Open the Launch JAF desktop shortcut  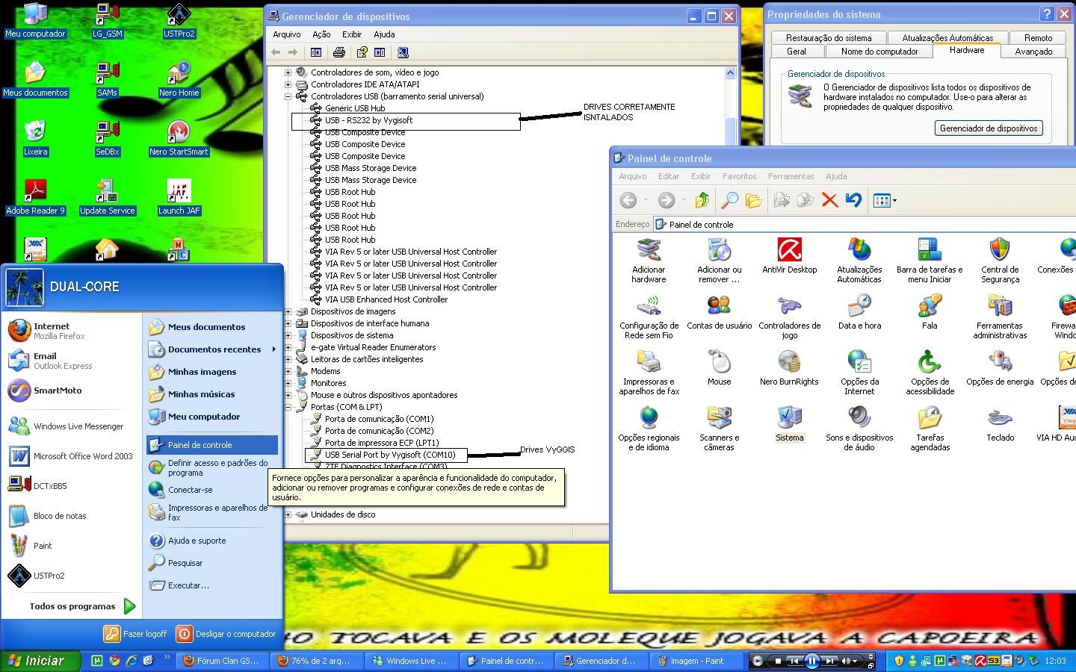(179, 198)
